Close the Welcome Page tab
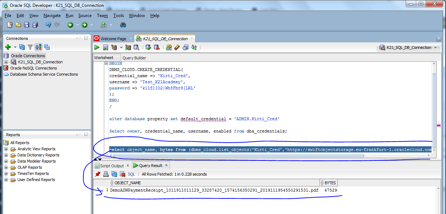The height and width of the screenshot is (214, 446). pos(131,38)
